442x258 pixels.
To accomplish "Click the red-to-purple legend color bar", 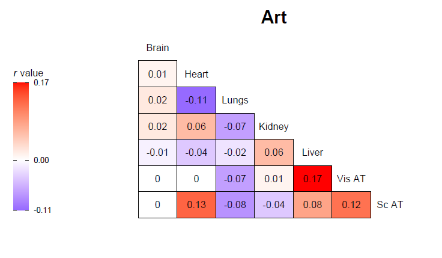I will [x=21, y=146].
